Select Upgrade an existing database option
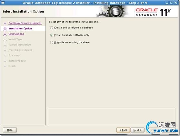The width and height of the screenshot is (180, 136). pos(70,42)
